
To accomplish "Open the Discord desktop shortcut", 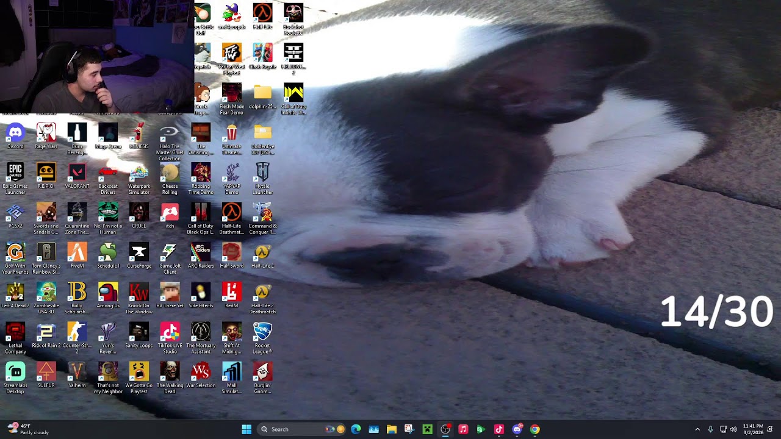I will tap(15, 136).
